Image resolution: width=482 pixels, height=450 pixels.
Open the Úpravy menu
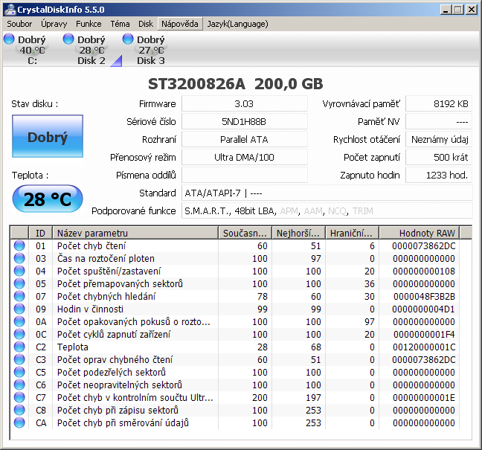tap(54, 24)
